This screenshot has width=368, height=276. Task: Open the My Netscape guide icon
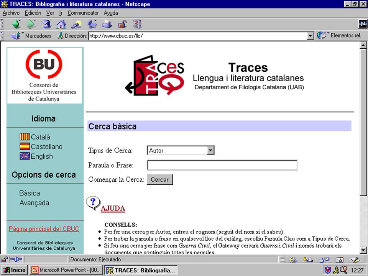point(92,24)
